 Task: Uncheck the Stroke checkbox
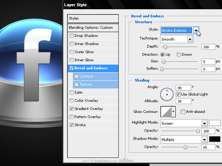[71, 125]
